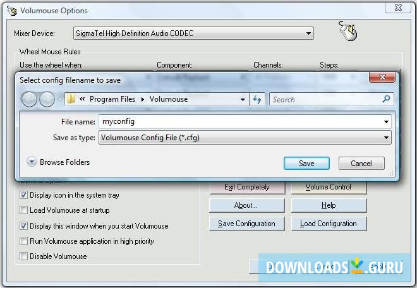Enable Run Volumouse application in high priority
The width and height of the screenshot is (417, 288).
pyautogui.click(x=23, y=241)
